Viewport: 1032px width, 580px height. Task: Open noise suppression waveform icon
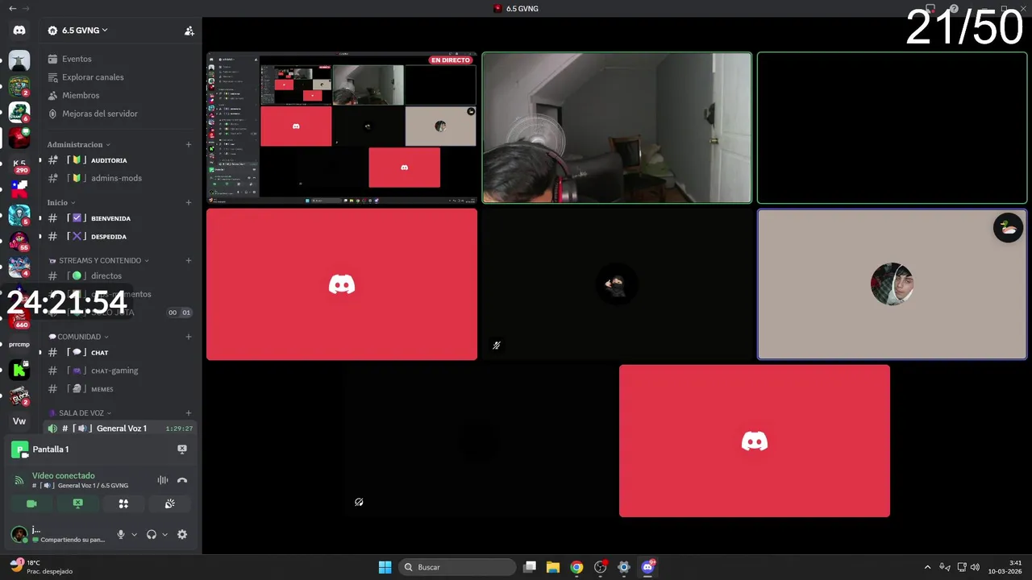pyautogui.click(x=163, y=481)
